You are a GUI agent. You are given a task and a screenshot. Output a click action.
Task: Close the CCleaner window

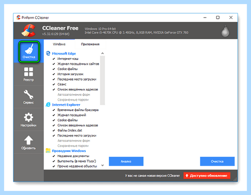click(231, 18)
